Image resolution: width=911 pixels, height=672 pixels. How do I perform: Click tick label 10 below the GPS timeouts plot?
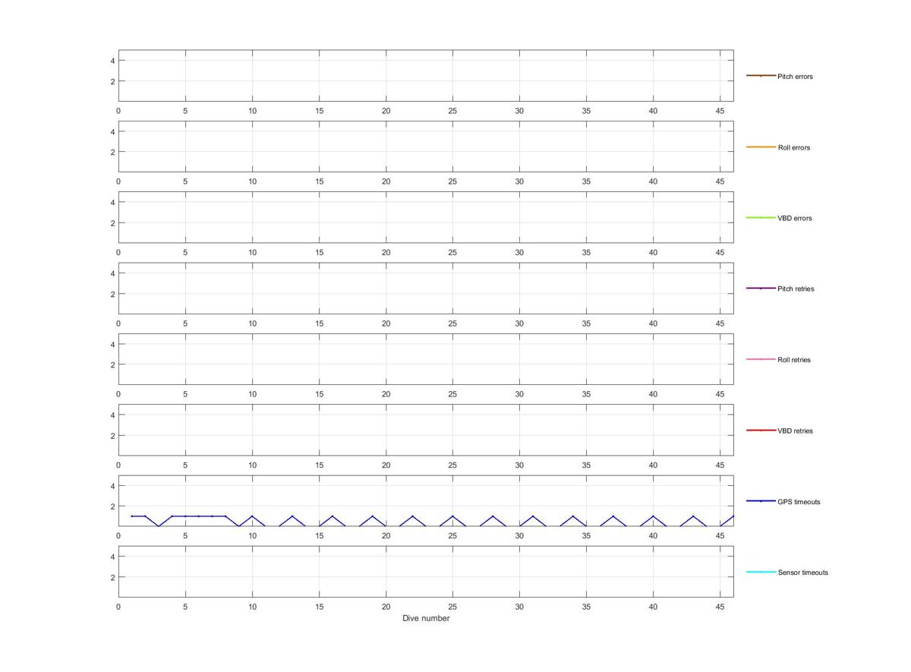click(x=252, y=536)
